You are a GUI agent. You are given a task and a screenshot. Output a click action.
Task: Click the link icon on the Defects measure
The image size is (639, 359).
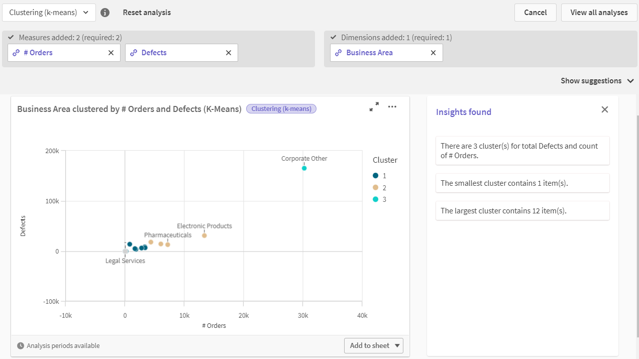coord(134,52)
